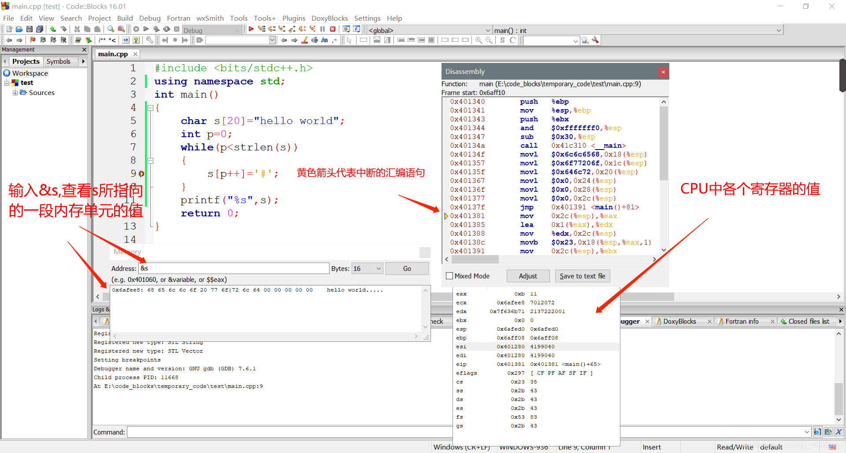Open the File menu

[8, 18]
